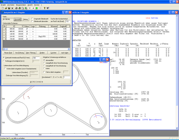Click the BERECHNEN button

[36, 82]
